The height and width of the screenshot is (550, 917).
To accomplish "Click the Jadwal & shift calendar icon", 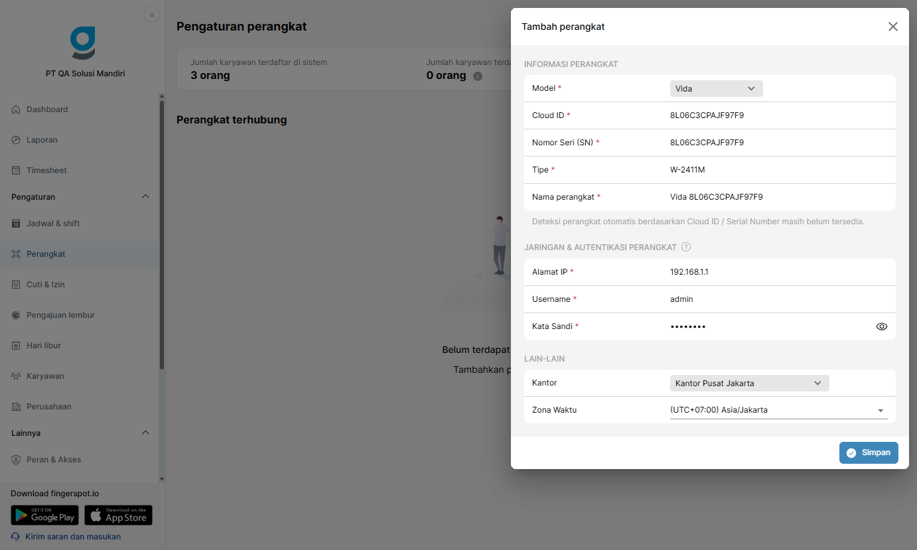I will pyautogui.click(x=16, y=224).
